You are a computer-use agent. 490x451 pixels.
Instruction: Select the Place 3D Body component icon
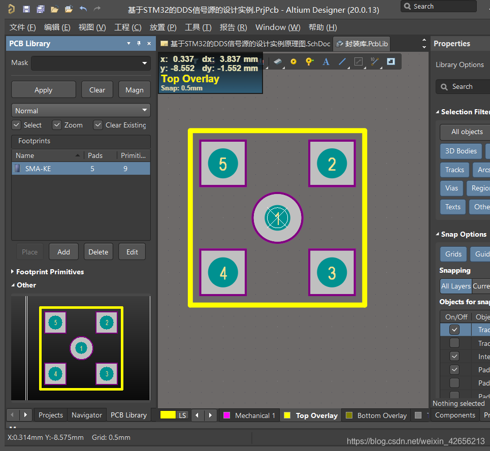point(278,61)
